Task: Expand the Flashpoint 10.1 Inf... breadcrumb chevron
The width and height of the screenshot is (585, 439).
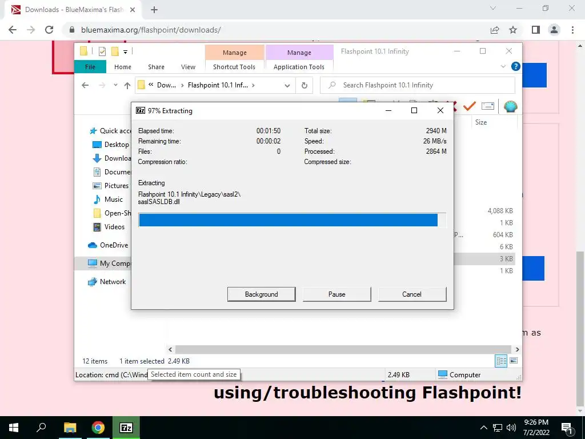Action: 253,85
